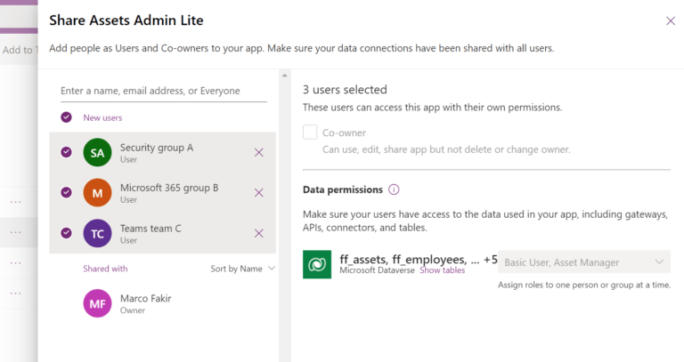684x362 pixels.
Task: Click the MF avatar of Marco Fakir
Action: point(97,303)
